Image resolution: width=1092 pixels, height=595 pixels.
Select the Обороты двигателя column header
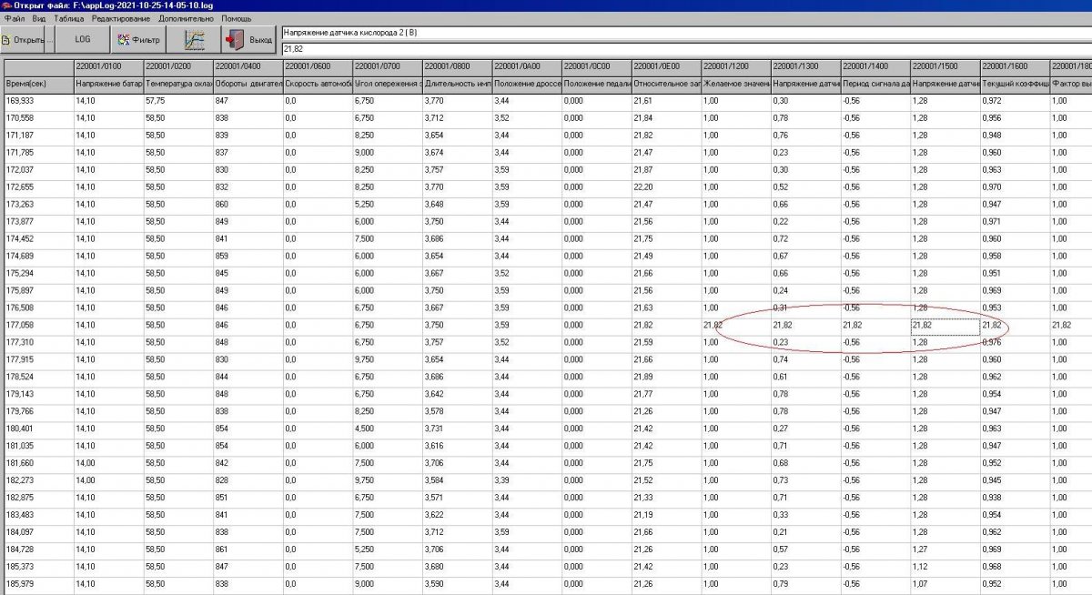pos(248,83)
